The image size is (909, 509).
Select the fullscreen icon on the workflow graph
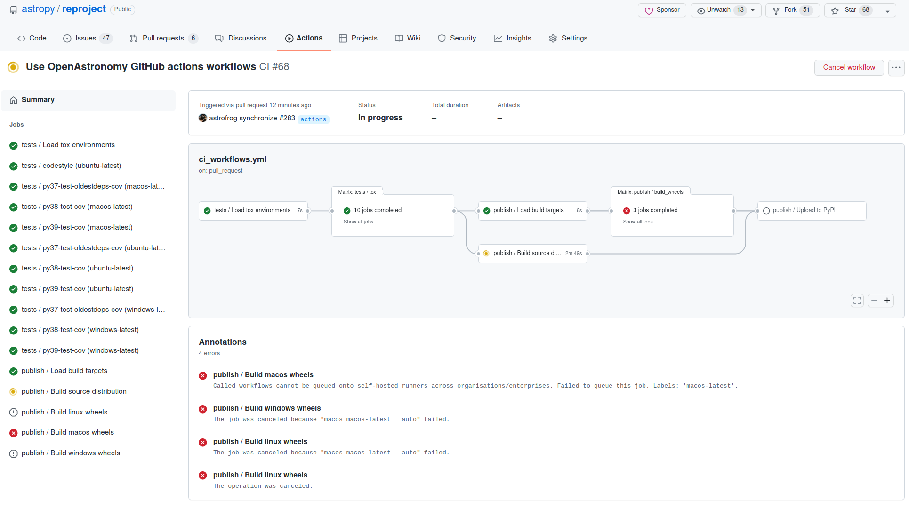click(857, 301)
